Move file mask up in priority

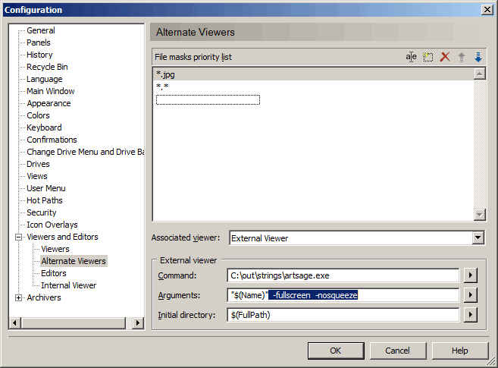click(462, 57)
